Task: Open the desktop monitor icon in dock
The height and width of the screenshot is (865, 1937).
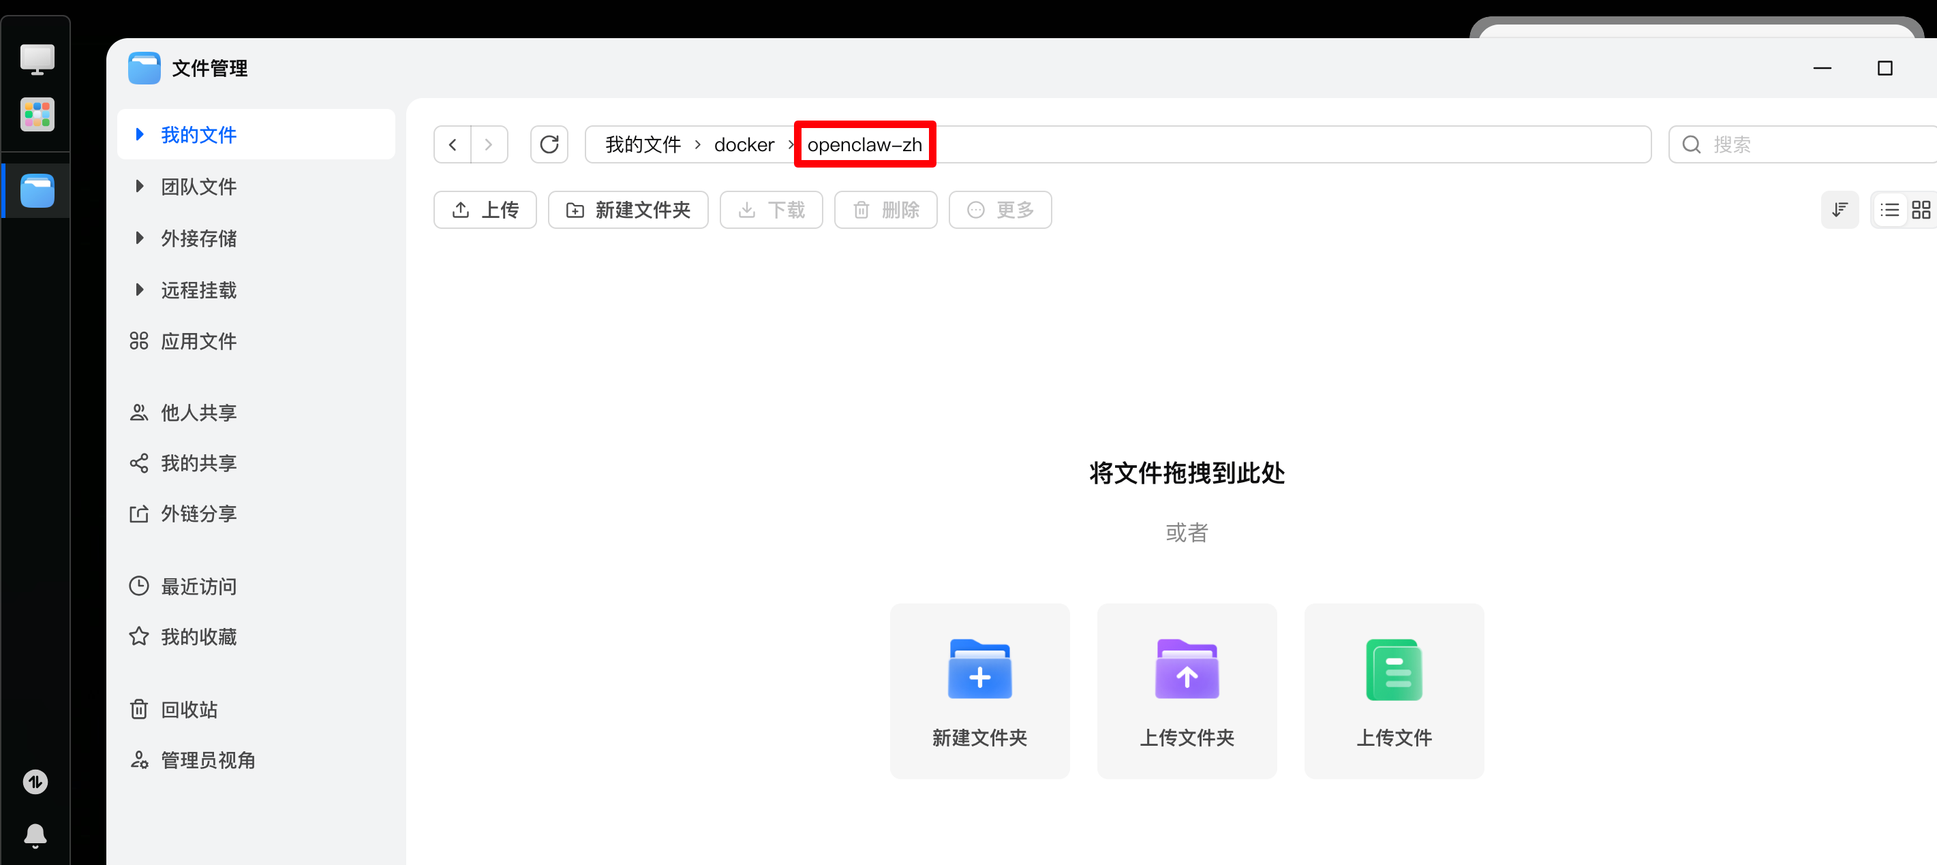Action: (37, 59)
